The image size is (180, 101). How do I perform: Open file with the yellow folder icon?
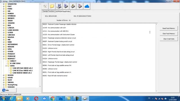click(x=52, y=6)
